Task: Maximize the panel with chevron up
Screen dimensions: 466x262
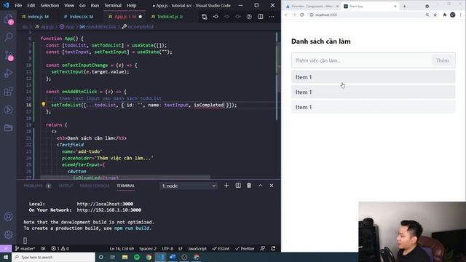Action: (x=261, y=186)
